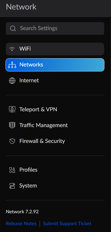111x232 pixels.
Task: Click the System toggles icon
Action: [12, 186]
